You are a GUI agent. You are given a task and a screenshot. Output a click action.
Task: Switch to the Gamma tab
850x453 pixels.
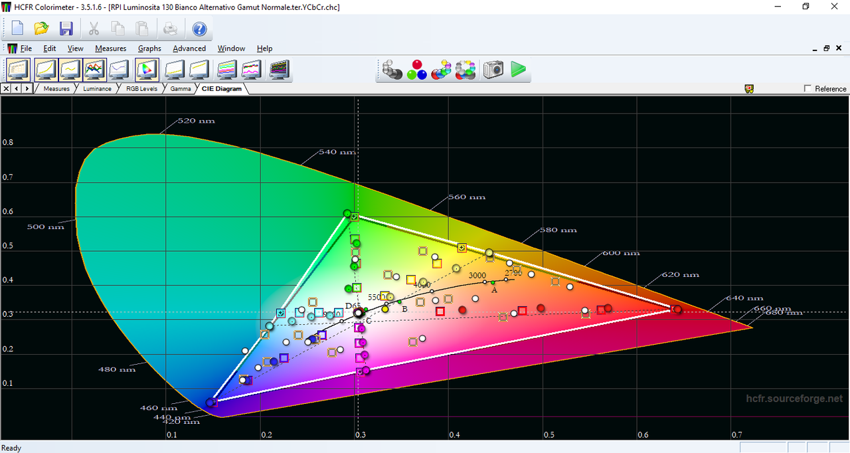[x=181, y=88]
